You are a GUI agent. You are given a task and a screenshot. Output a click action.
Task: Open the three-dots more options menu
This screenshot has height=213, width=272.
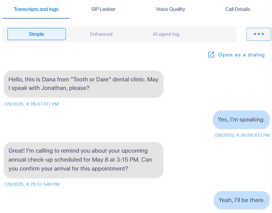pyautogui.click(x=259, y=34)
